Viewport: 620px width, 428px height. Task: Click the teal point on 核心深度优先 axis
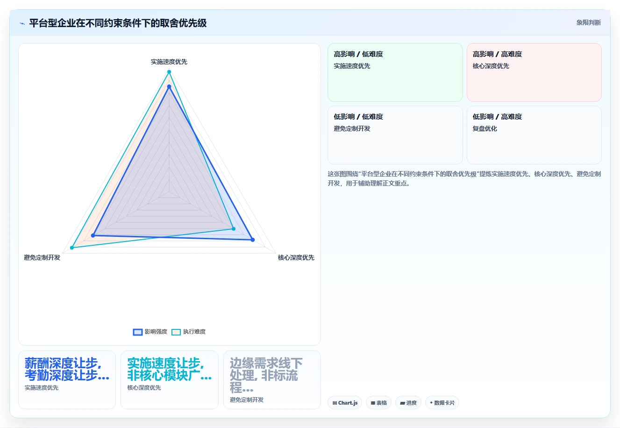click(234, 229)
